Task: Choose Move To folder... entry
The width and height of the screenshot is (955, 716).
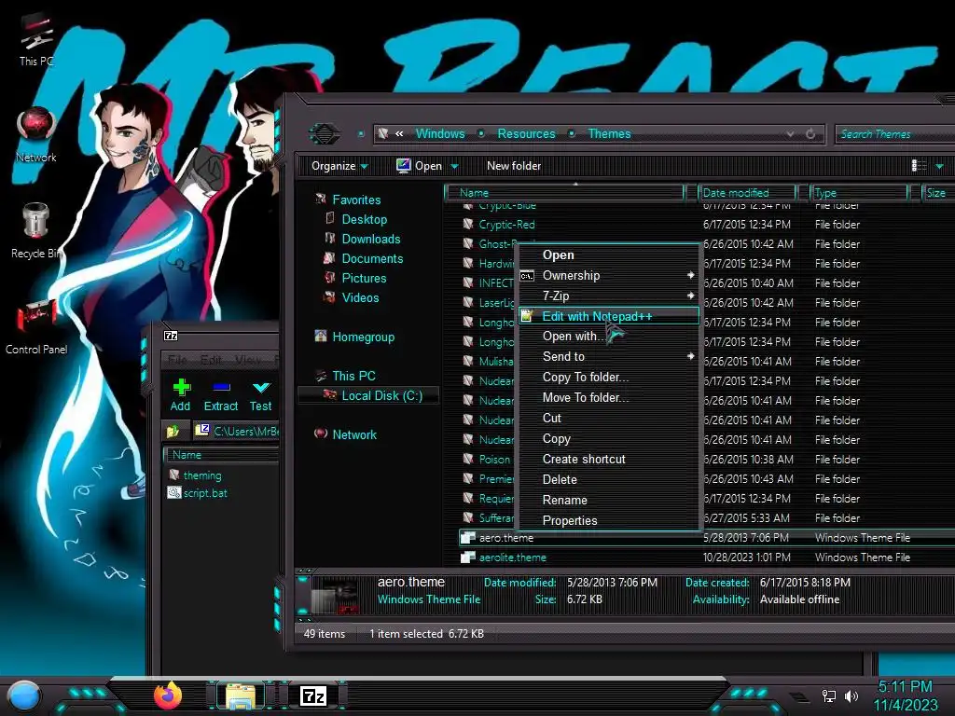Action: (608, 397)
